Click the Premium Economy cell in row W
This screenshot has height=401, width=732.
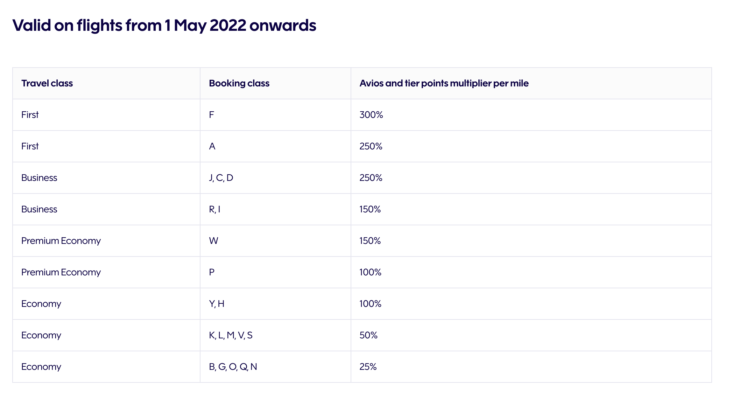pyautogui.click(x=106, y=241)
